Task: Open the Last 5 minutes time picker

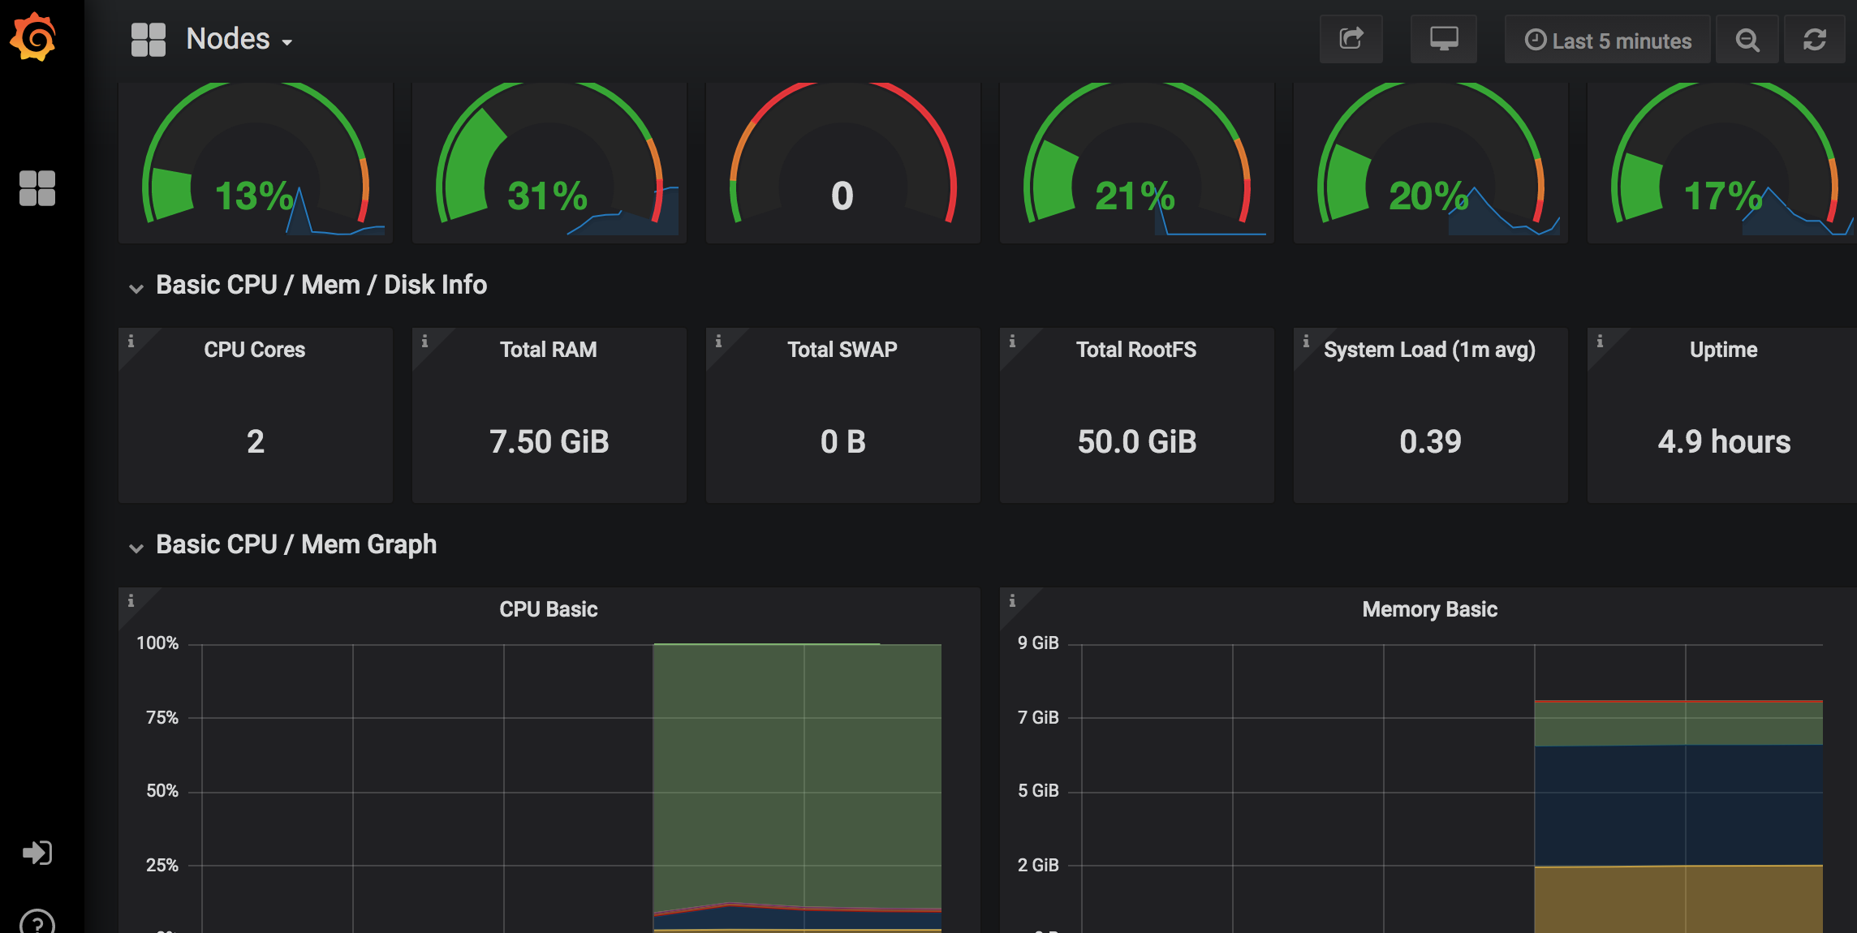Action: [1607, 40]
